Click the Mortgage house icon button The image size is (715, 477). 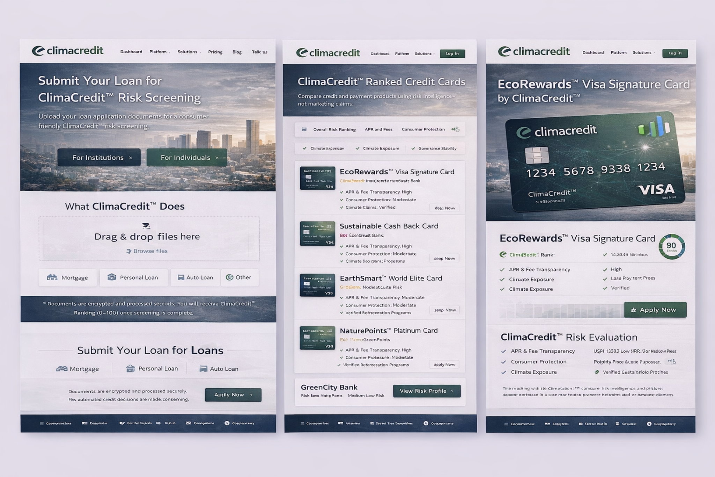tap(52, 277)
